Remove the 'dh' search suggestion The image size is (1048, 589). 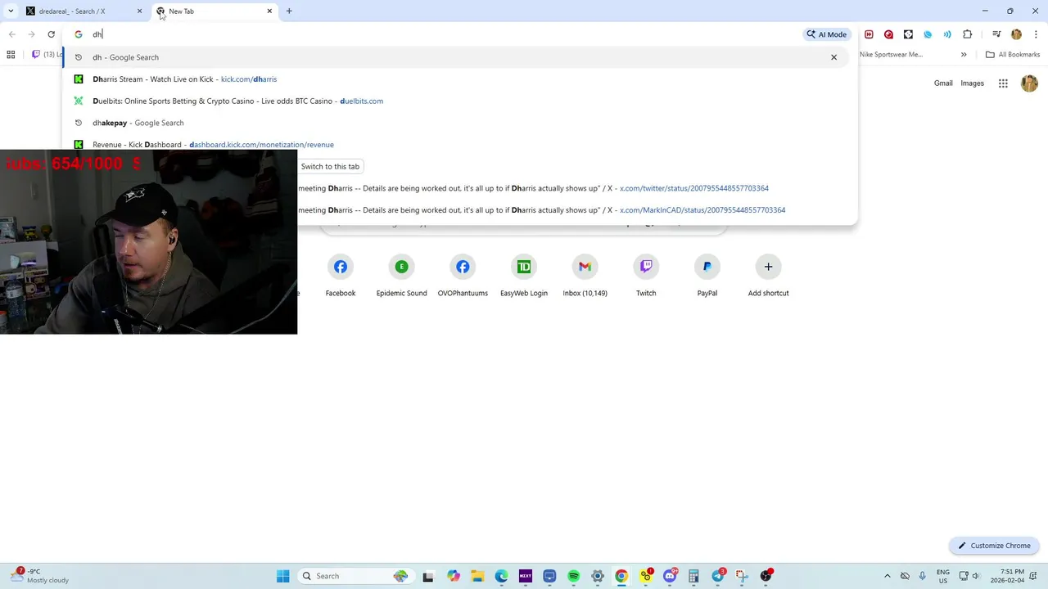coord(833,57)
